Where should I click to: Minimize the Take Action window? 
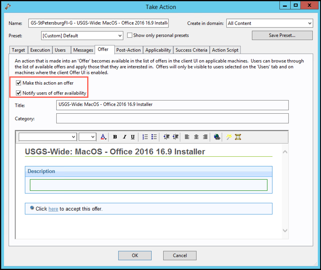(285, 5)
